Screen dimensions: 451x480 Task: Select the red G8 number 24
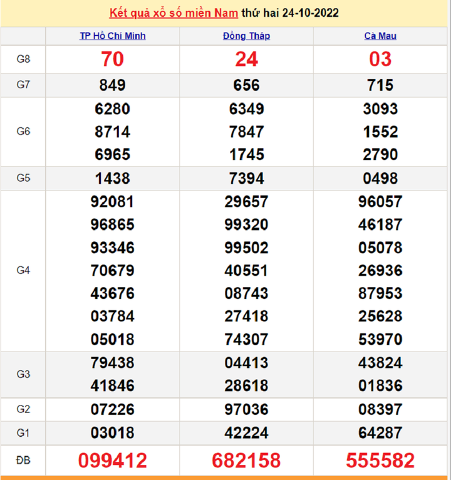246,60
